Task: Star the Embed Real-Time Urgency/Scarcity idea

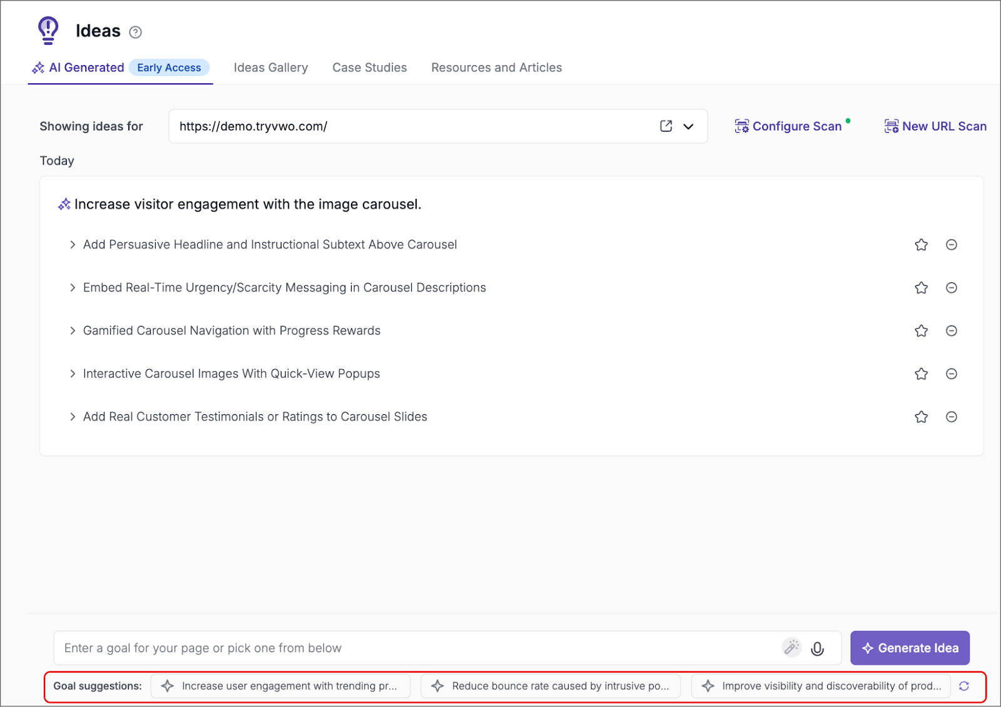Action: pos(921,288)
